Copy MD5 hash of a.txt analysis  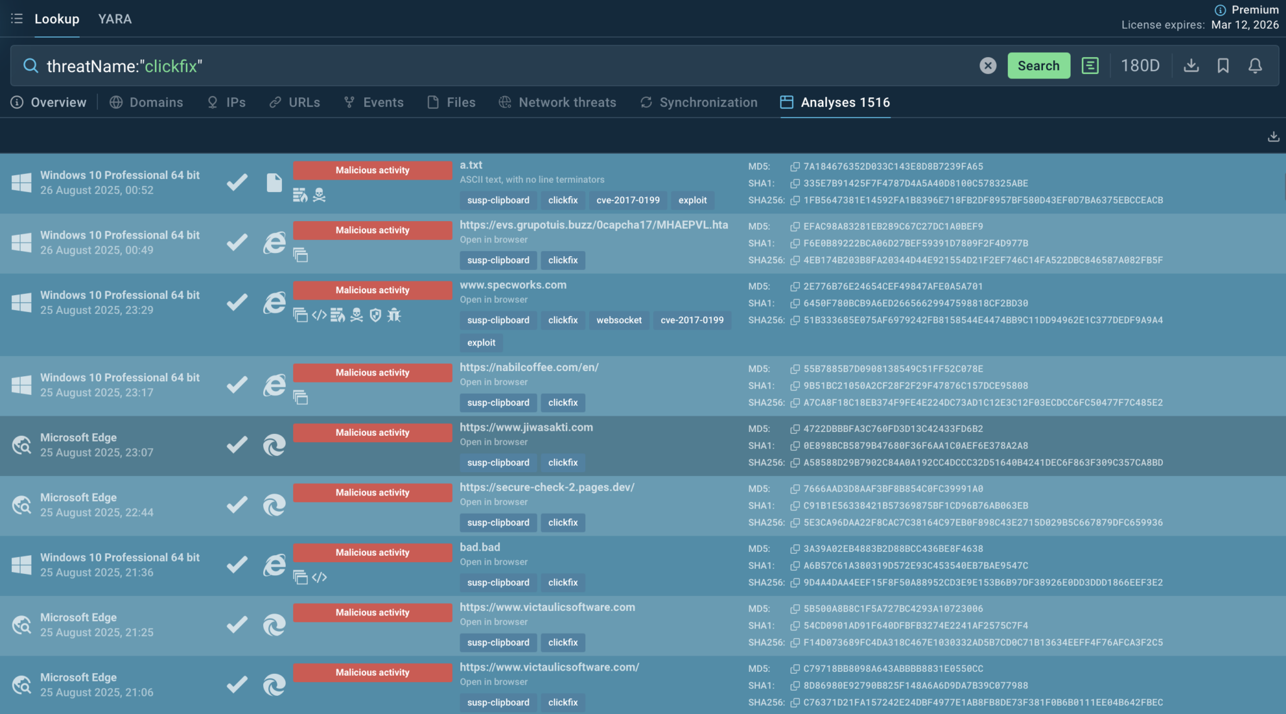point(795,167)
